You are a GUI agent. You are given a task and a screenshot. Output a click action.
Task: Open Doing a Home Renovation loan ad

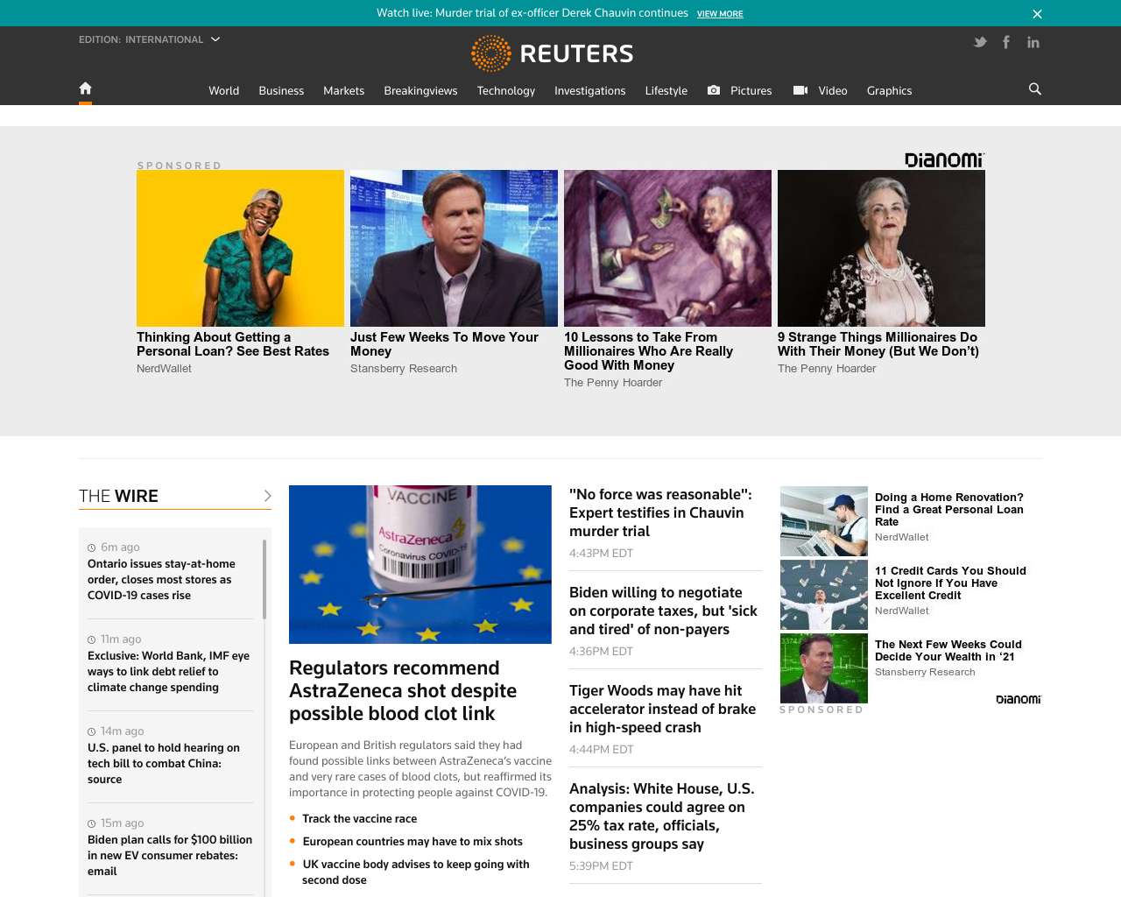[949, 509]
